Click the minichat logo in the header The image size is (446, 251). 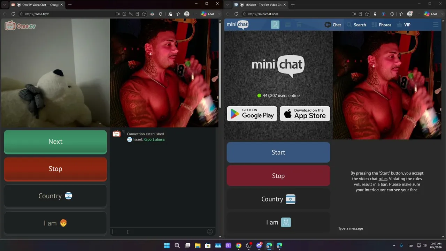pos(238,24)
